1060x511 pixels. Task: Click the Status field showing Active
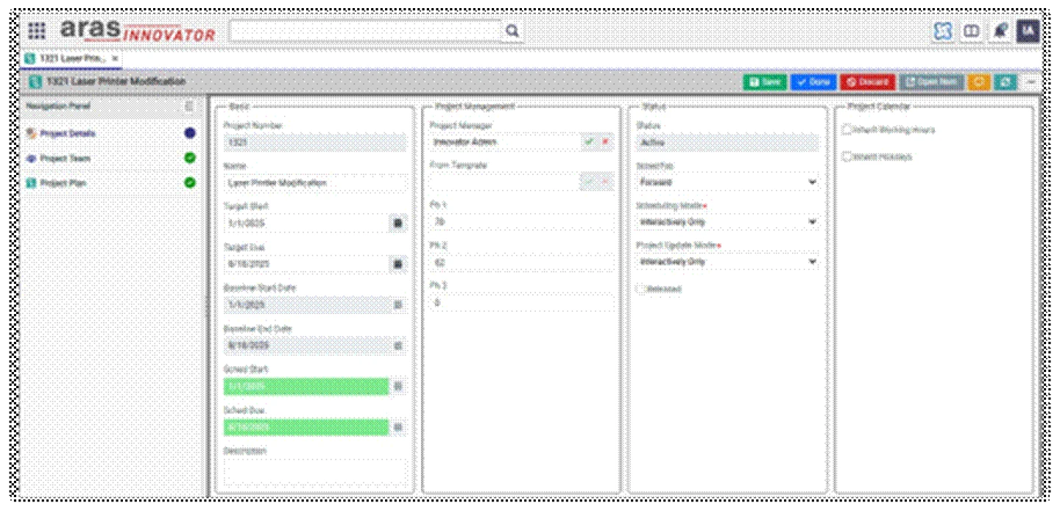coord(727,142)
